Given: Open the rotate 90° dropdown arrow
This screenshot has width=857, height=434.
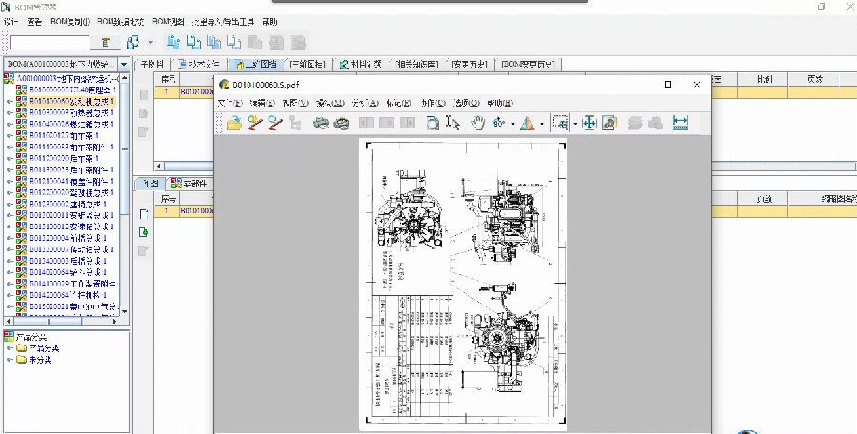Looking at the screenshot, I should point(513,124).
